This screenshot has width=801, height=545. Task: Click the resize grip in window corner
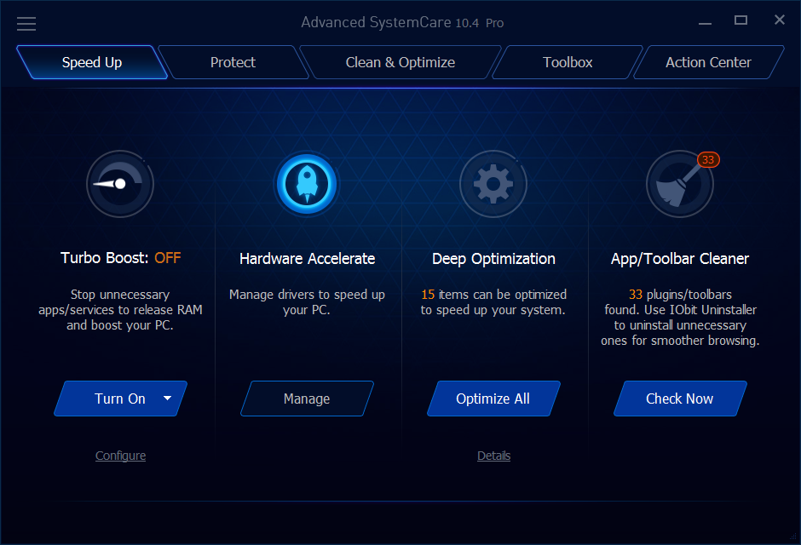click(792, 536)
